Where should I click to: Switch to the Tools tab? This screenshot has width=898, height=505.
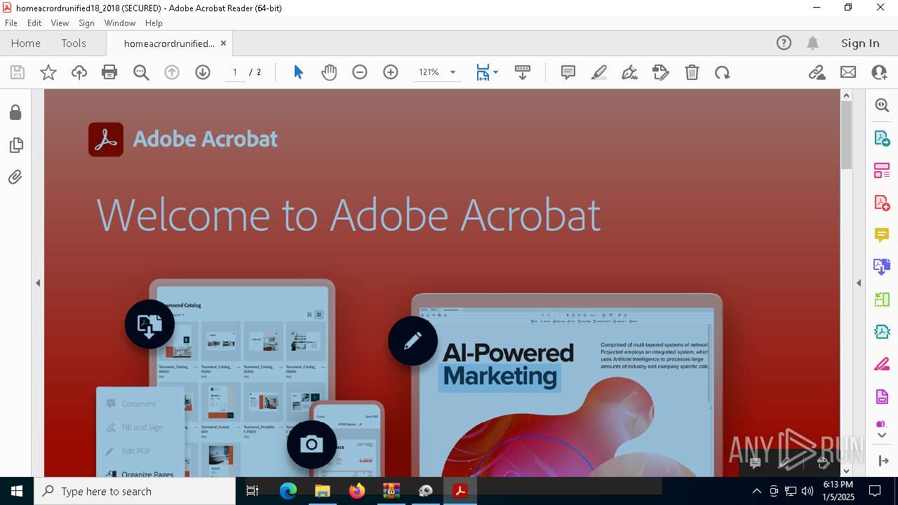pyautogui.click(x=74, y=43)
